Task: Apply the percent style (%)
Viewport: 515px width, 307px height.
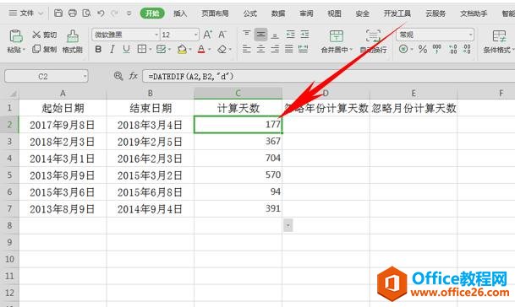Action: [423, 49]
